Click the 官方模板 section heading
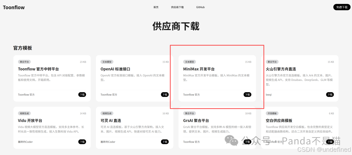 click(x=22, y=48)
